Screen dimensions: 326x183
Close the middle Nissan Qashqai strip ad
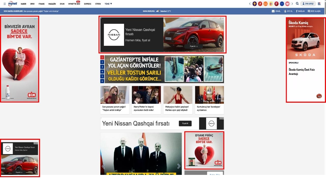pyautogui.click(x=223, y=118)
